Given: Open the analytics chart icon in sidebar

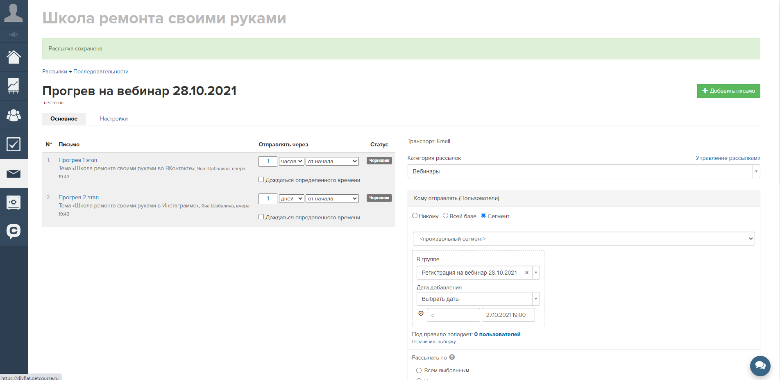Looking at the screenshot, I should coord(14,86).
